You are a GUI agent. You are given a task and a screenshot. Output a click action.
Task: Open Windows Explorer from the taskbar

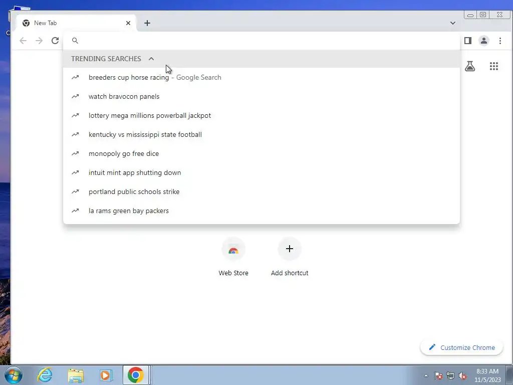(76, 375)
